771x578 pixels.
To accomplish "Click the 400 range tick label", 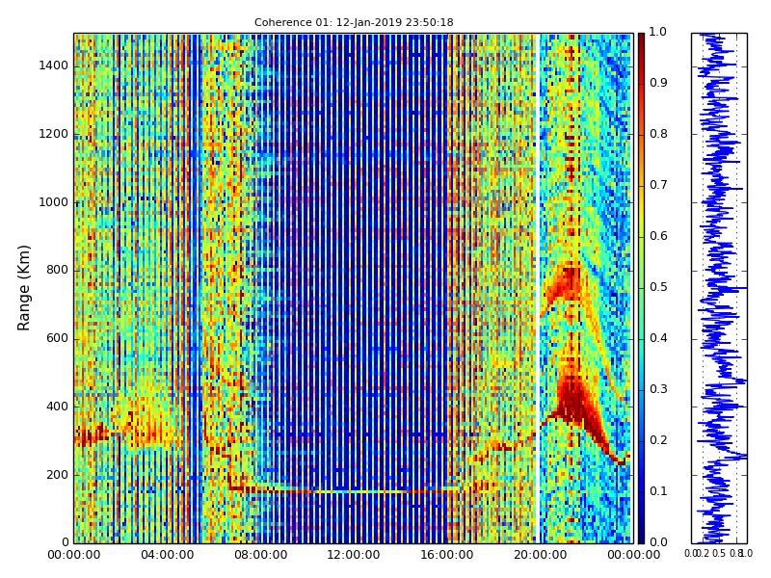I will pos(58,407).
